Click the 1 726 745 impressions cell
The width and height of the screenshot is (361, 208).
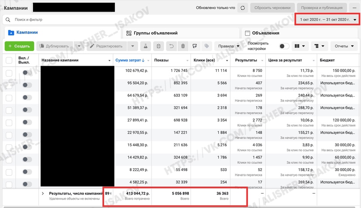pos(179,71)
